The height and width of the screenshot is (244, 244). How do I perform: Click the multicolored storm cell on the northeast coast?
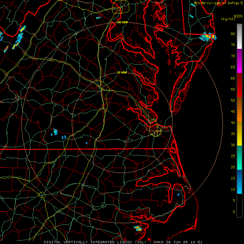(x=208, y=37)
